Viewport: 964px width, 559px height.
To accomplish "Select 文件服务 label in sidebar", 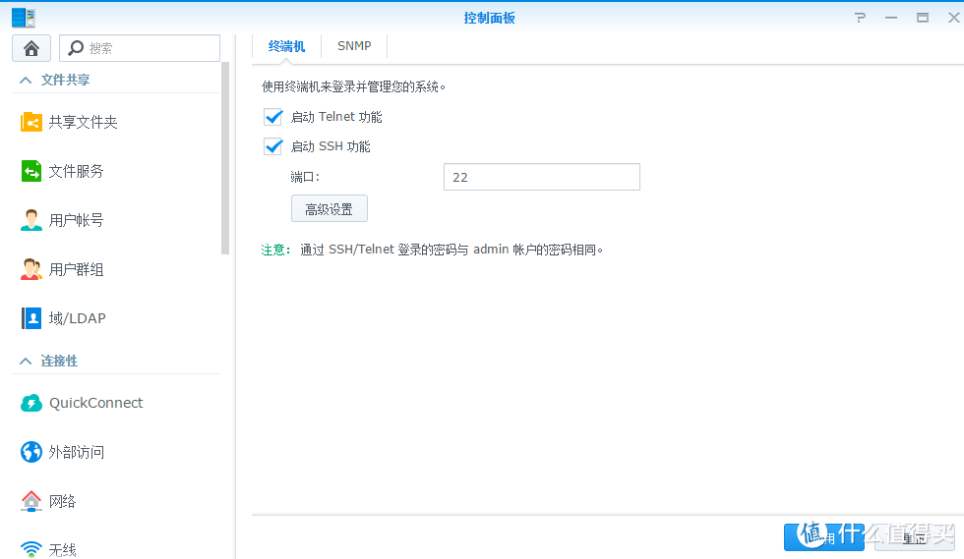I will (77, 171).
